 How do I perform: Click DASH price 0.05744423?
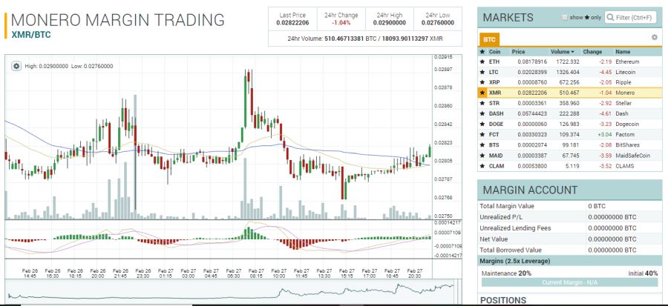(532, 114)
